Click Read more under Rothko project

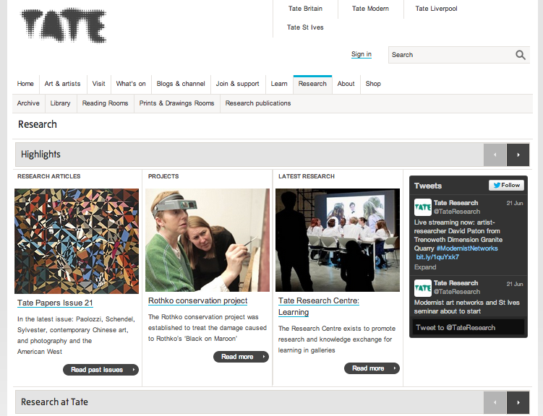point(241,357)
